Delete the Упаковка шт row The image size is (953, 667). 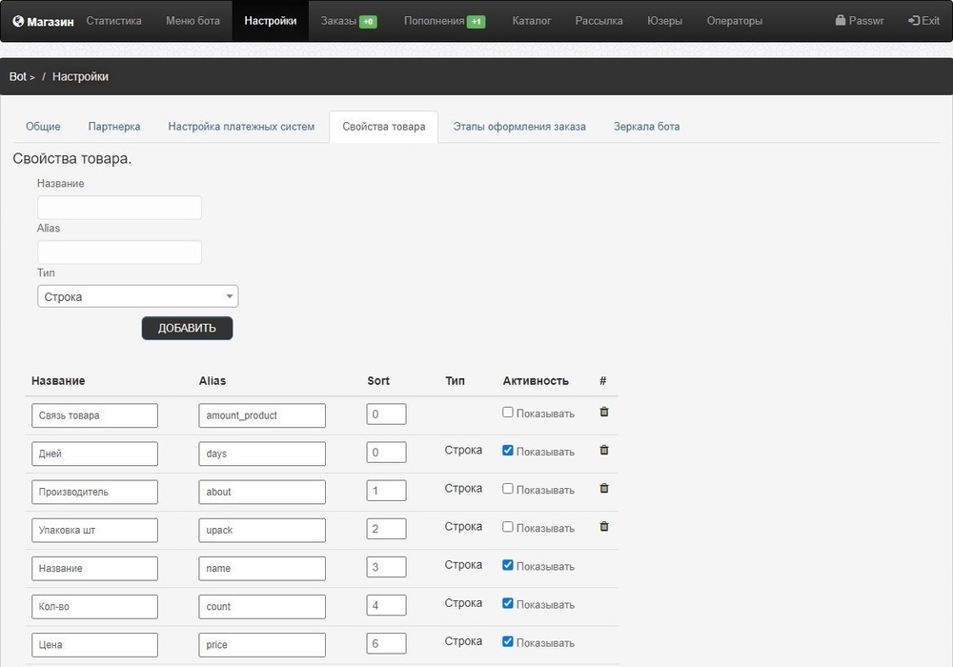(604, 527)
